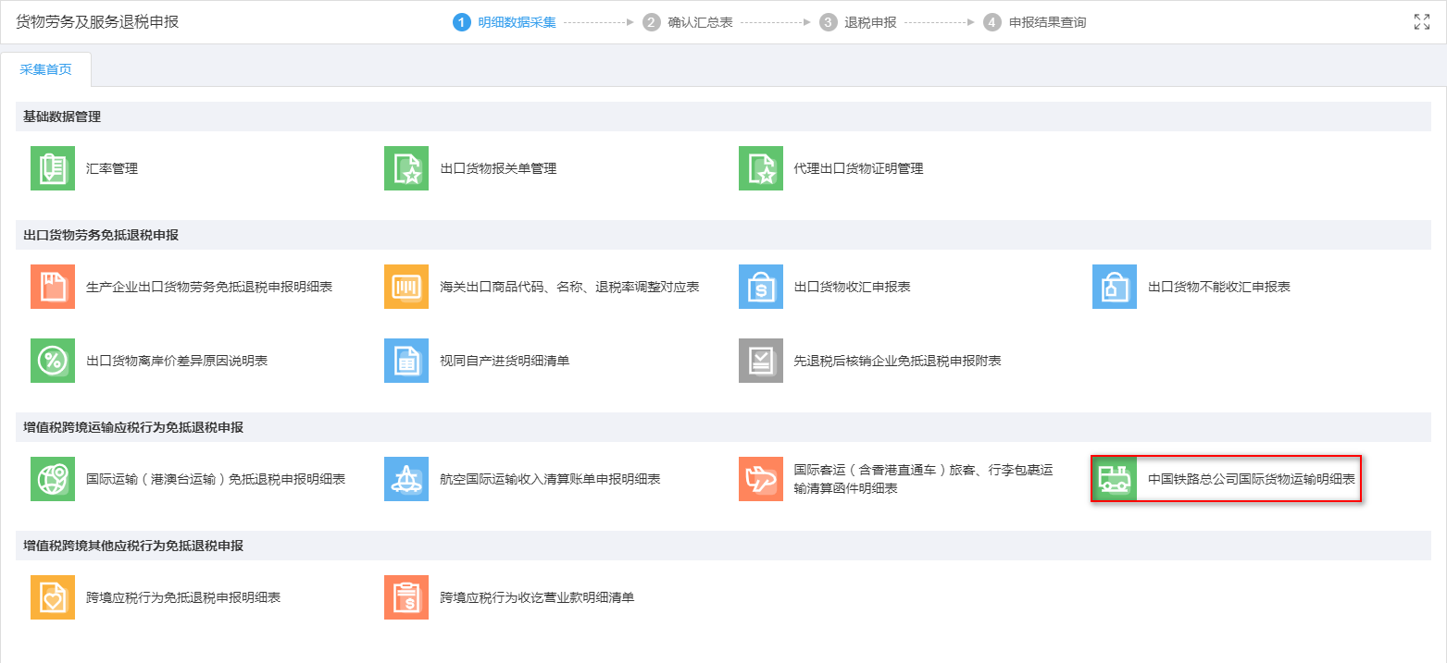Open the 航空国际运输收入清算账单 icon
The height and width of the screenshot is (663, 1447).
(x=406, y=479)
